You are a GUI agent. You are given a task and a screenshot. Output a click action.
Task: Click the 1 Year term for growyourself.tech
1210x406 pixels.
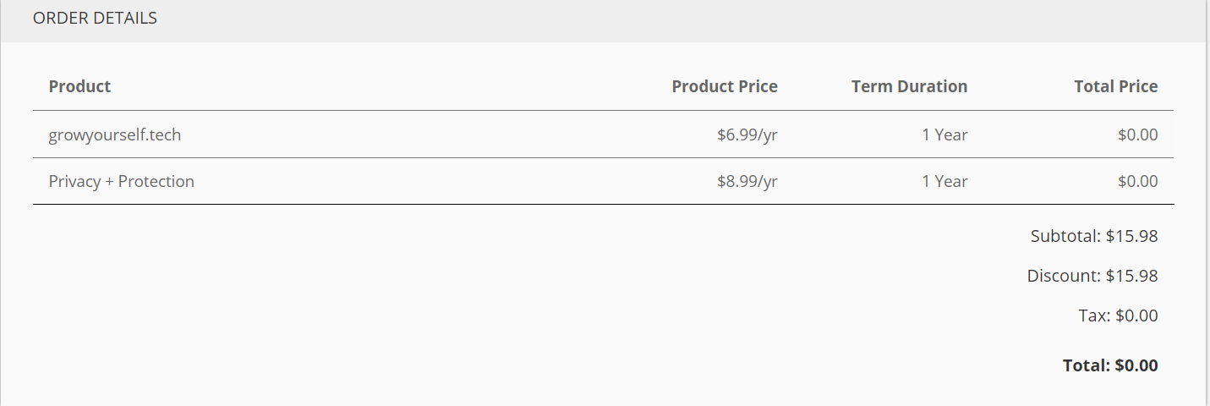pos(944,134)
